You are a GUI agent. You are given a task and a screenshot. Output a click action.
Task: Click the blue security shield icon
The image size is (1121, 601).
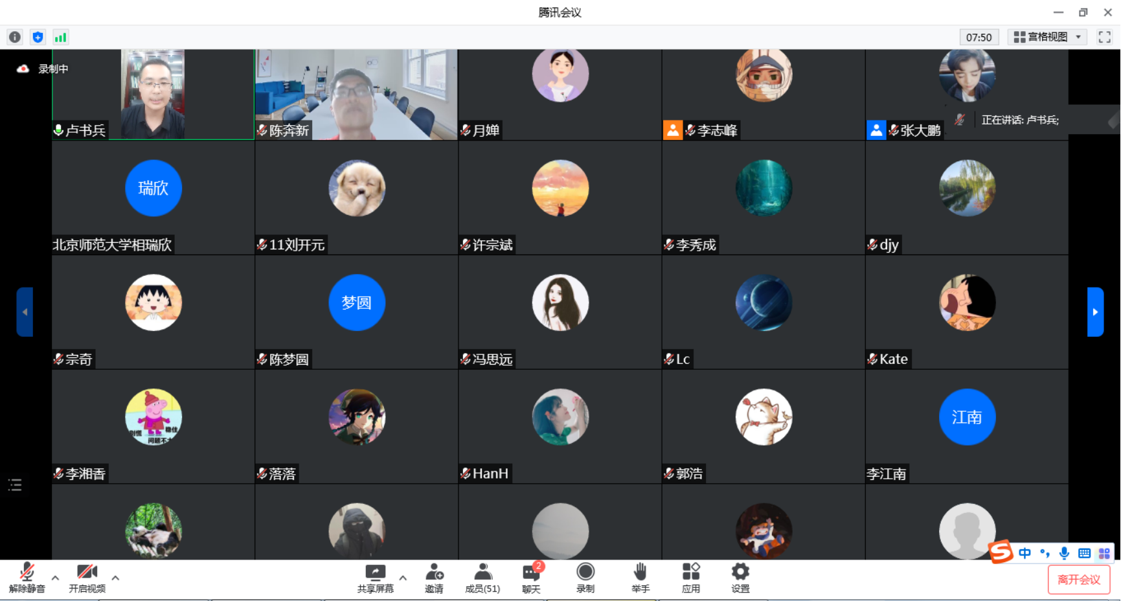(x=38, y=37)
